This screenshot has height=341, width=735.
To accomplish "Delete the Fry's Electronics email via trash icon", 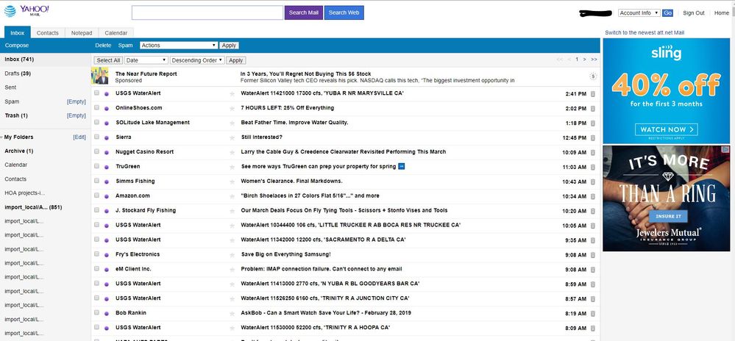I will click(593, 254).
